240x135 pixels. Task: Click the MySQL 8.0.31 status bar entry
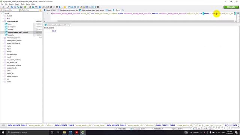pos(158,129)
